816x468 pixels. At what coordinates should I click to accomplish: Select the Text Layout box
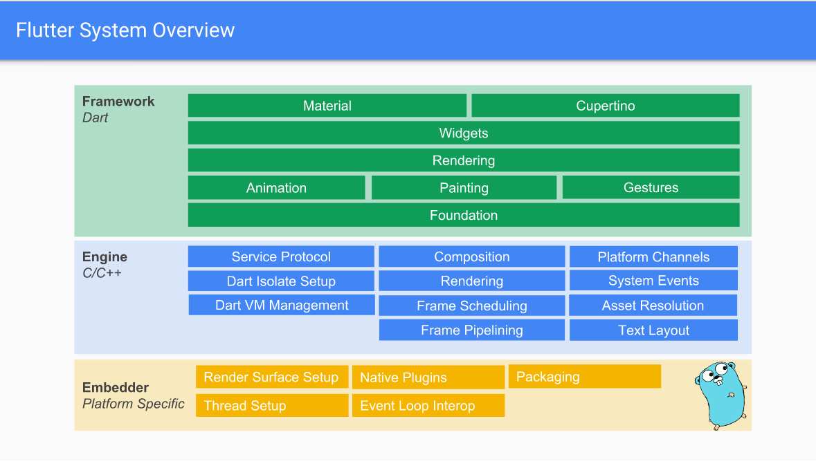pos(653,330)
